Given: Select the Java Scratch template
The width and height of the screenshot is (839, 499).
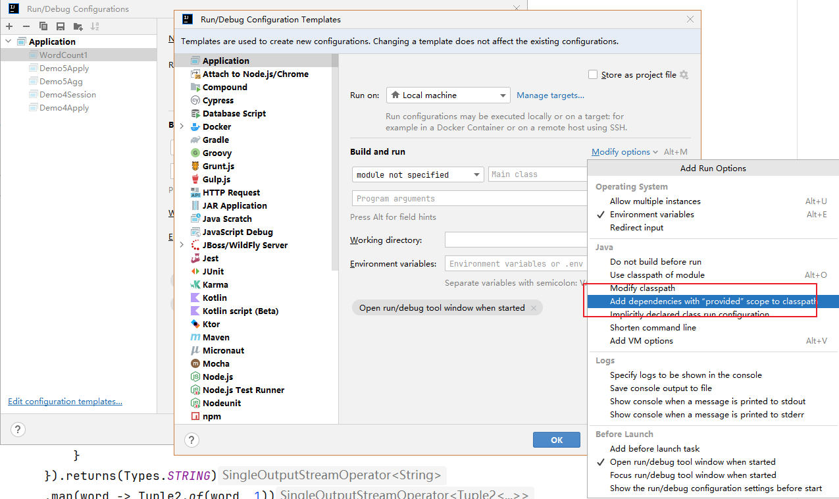Looking at the screenshot, I should (x=227, y=219).
